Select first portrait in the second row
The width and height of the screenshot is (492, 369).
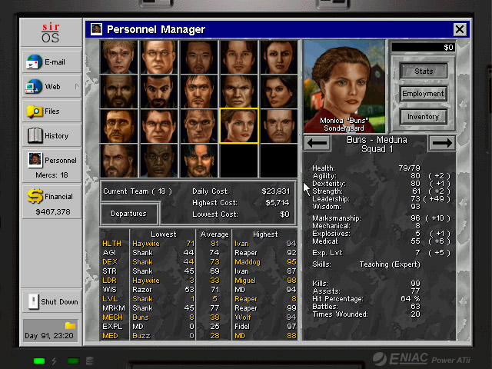click(119, 91)
